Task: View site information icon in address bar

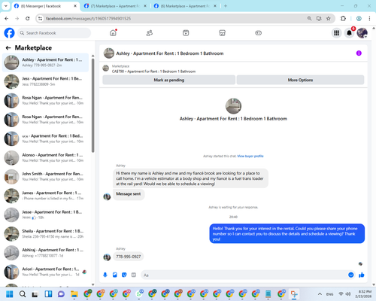Action: [40, 19]
